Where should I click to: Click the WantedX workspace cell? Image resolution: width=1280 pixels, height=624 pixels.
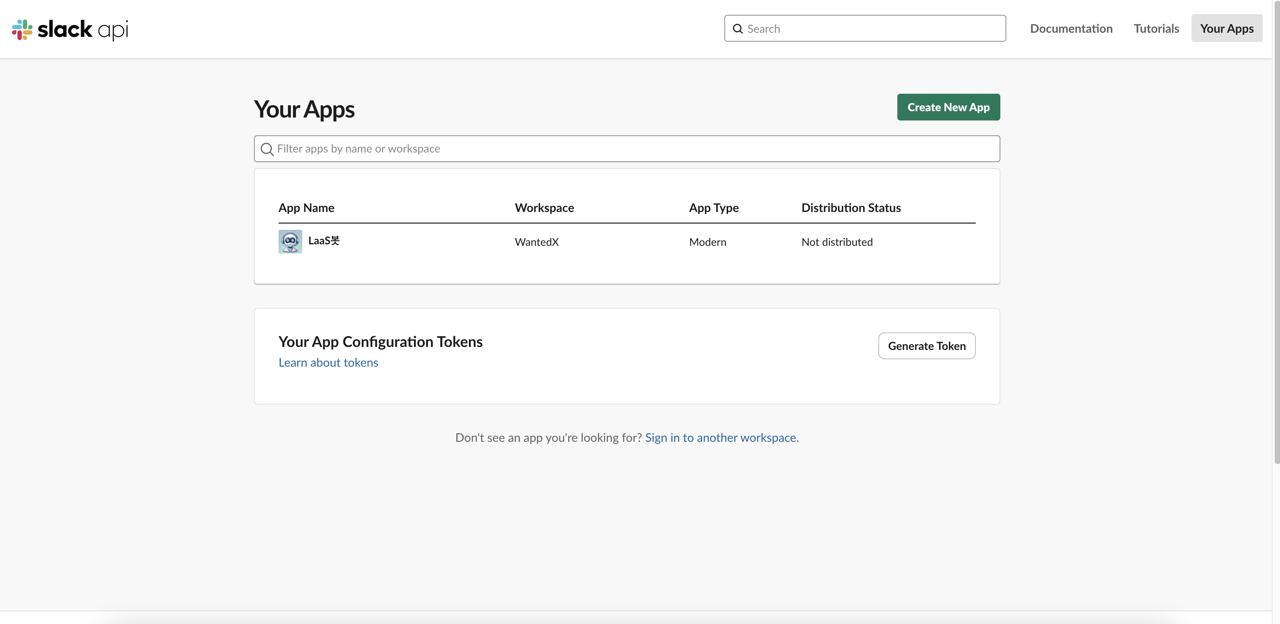[x=537, y=242]
